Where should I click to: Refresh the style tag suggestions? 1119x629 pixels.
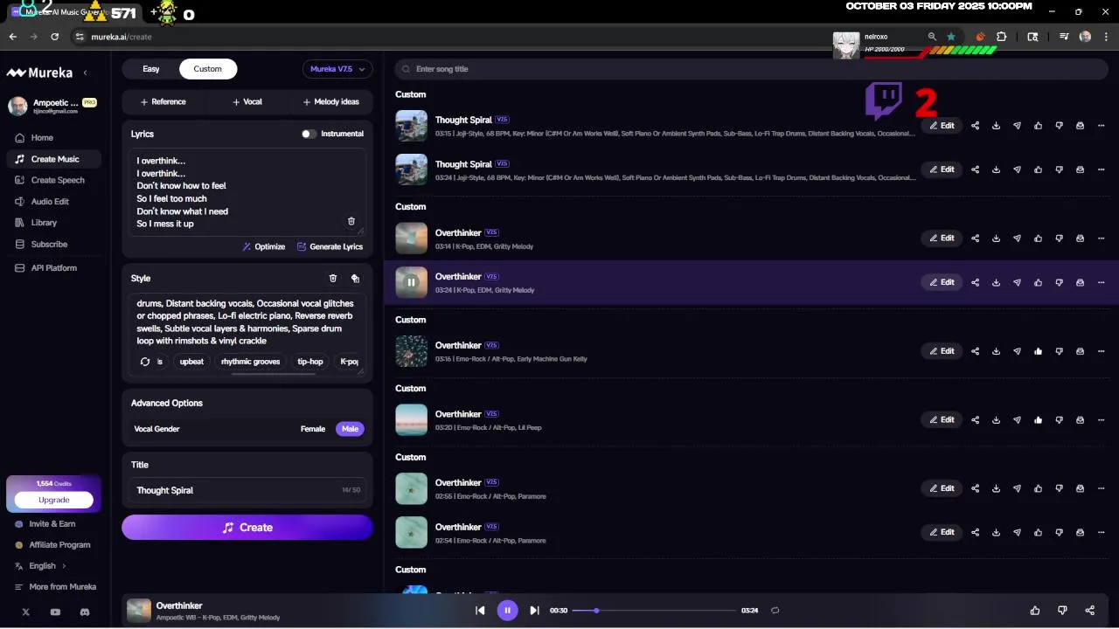[x=145, y=362]
